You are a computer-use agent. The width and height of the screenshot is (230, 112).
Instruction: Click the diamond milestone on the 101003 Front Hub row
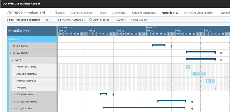point(113,95)
